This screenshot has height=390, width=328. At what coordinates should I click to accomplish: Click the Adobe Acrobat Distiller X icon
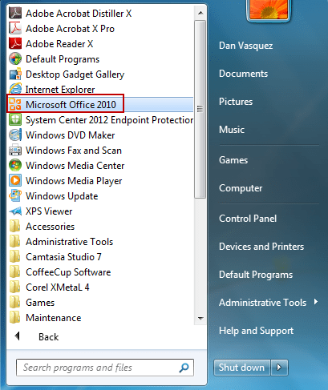[15, 13]
